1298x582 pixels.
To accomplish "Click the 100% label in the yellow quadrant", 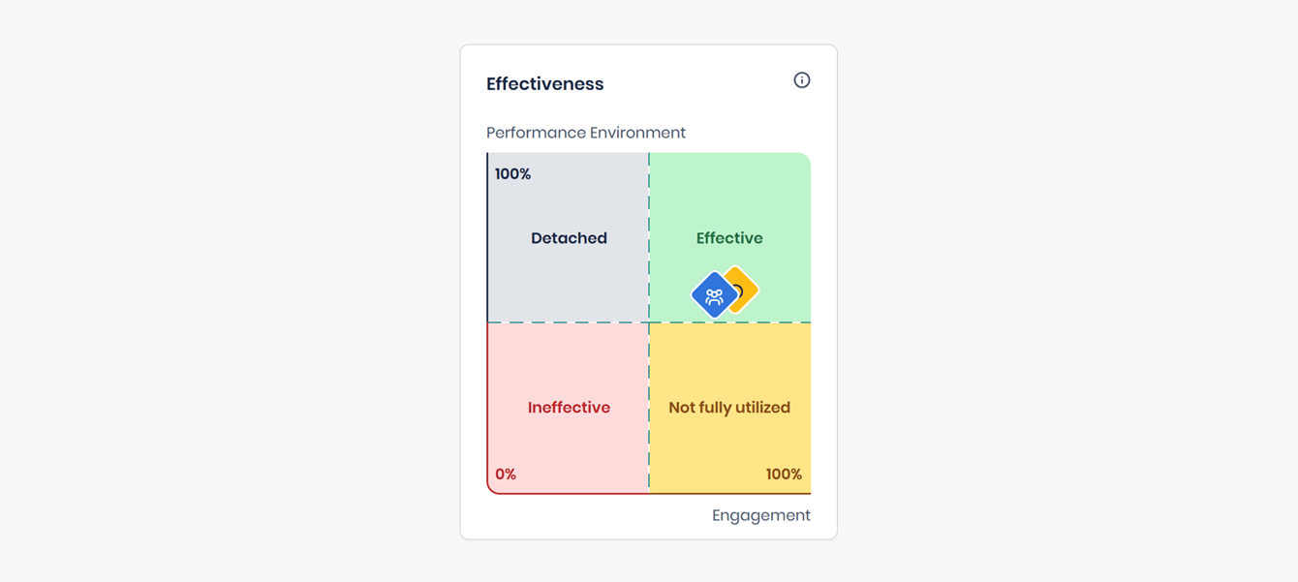I will click(784, 475).
